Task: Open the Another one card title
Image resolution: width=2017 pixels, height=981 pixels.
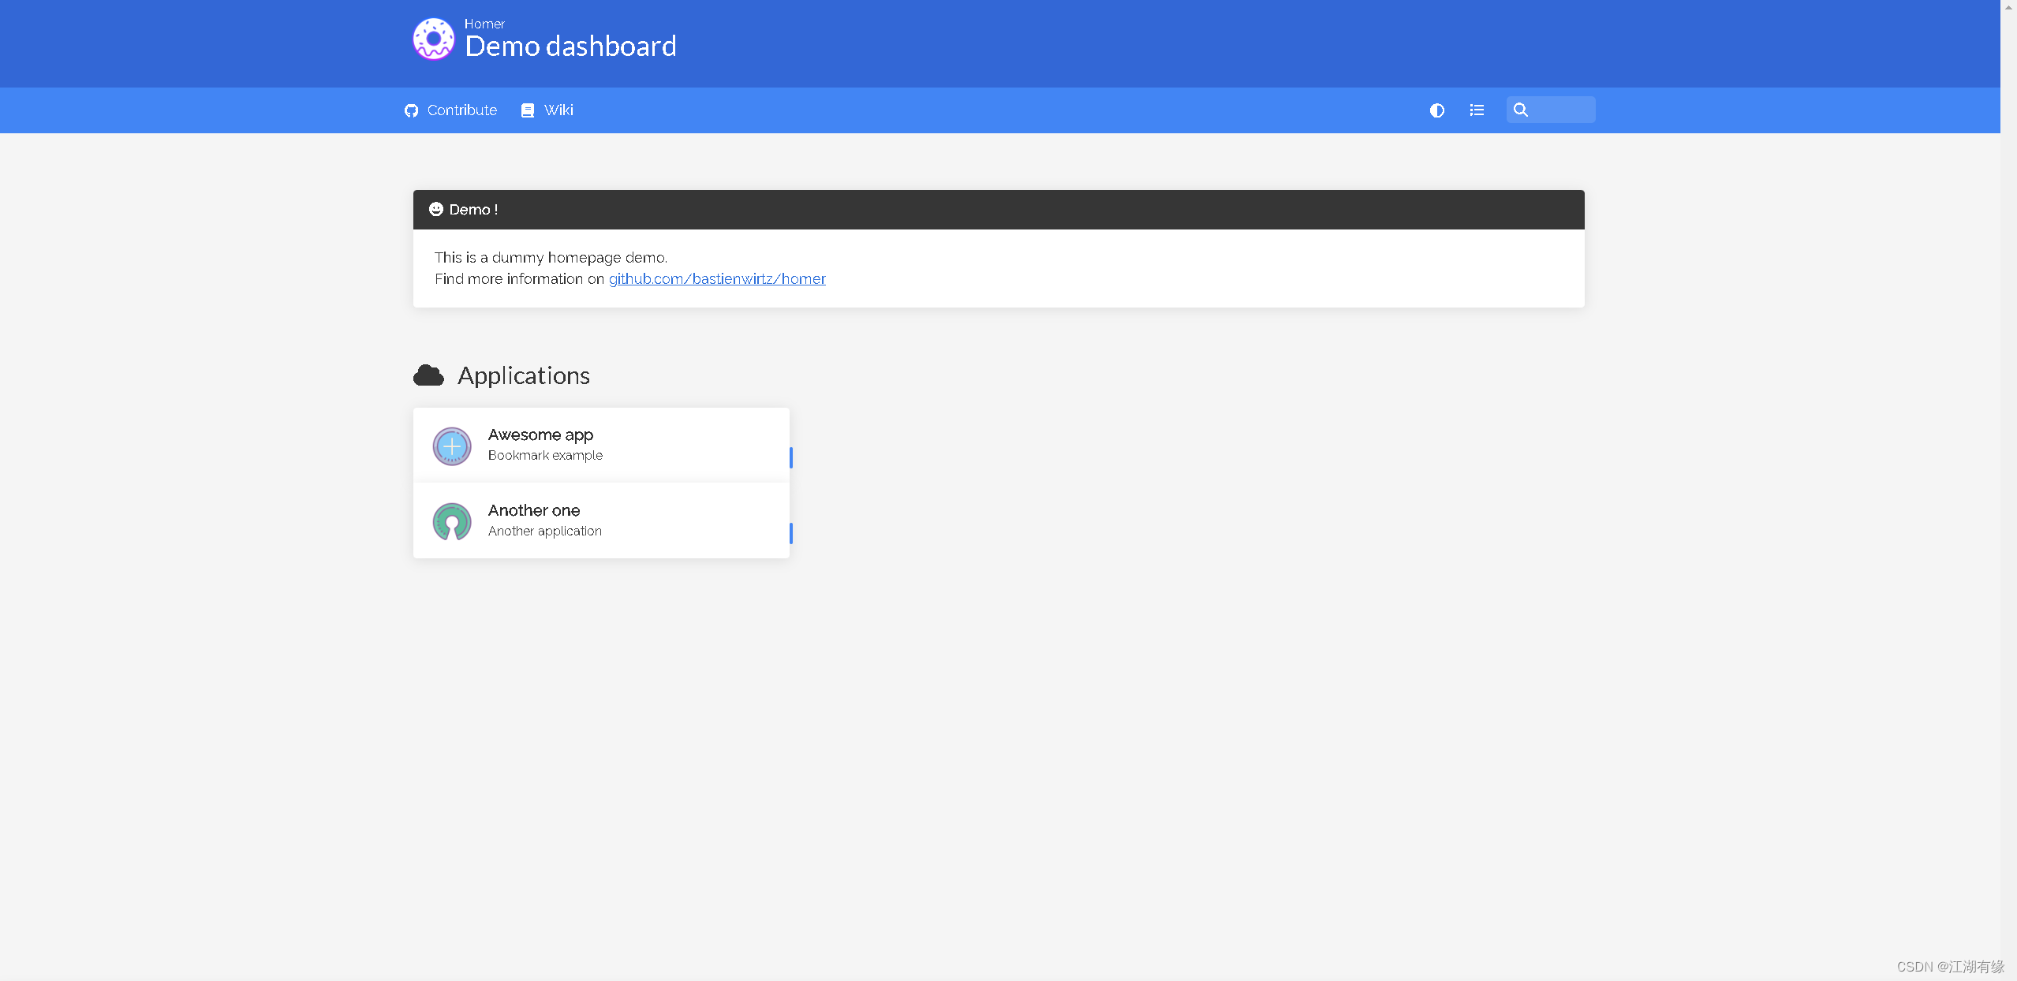Action: (x=533, y=510)
